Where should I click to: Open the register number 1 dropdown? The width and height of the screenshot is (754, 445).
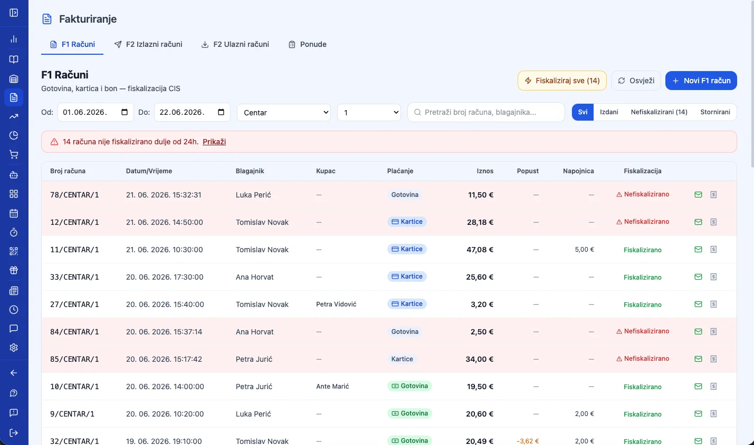(369, 113)
